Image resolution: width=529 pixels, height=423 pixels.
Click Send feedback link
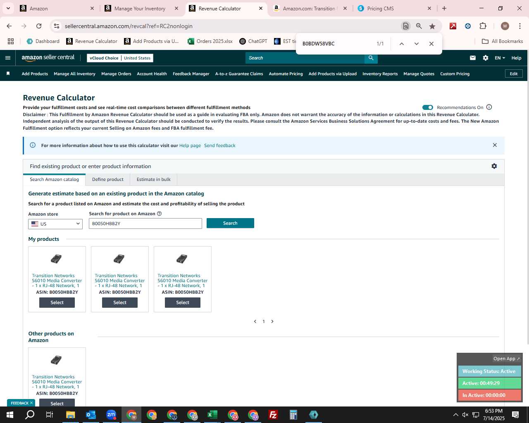(x=220, y=145)
